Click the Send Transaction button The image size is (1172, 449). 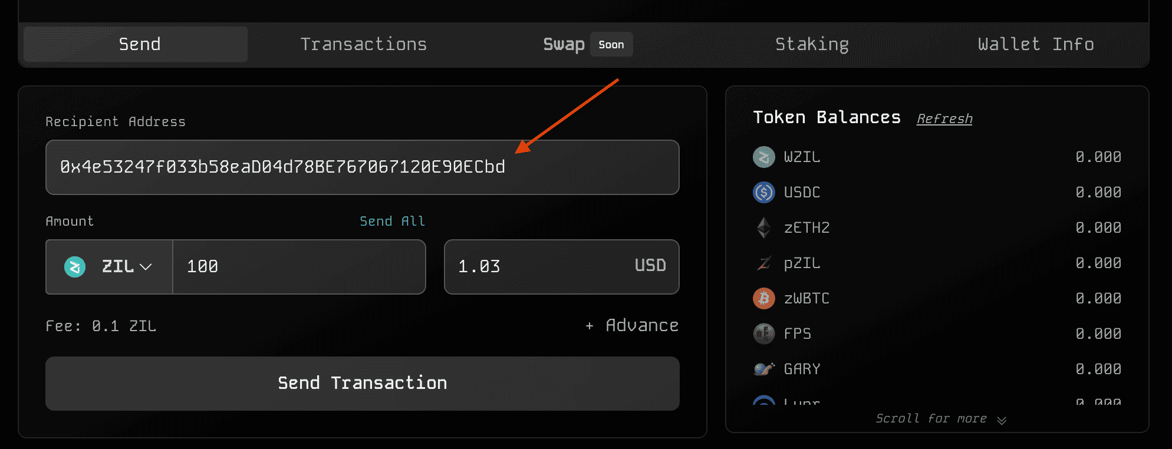tap(363, 384)
